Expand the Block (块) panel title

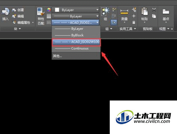click(x=17, y=29)
